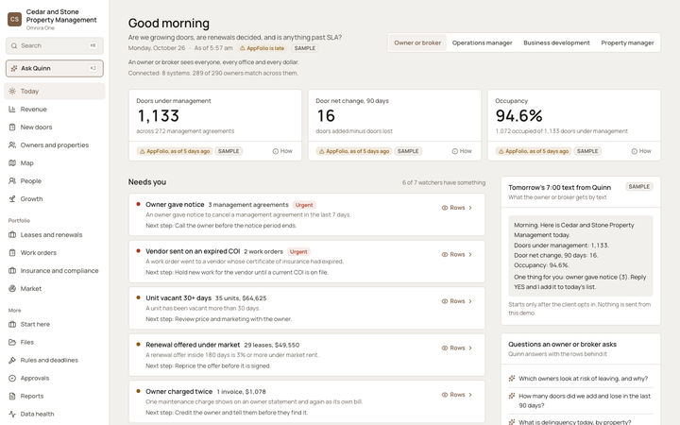This screenshot has height=425, width=680.
Task: Click the 'AppFolio is late' status badge in header
Action: pyautogui.click(x=262, y=48)
